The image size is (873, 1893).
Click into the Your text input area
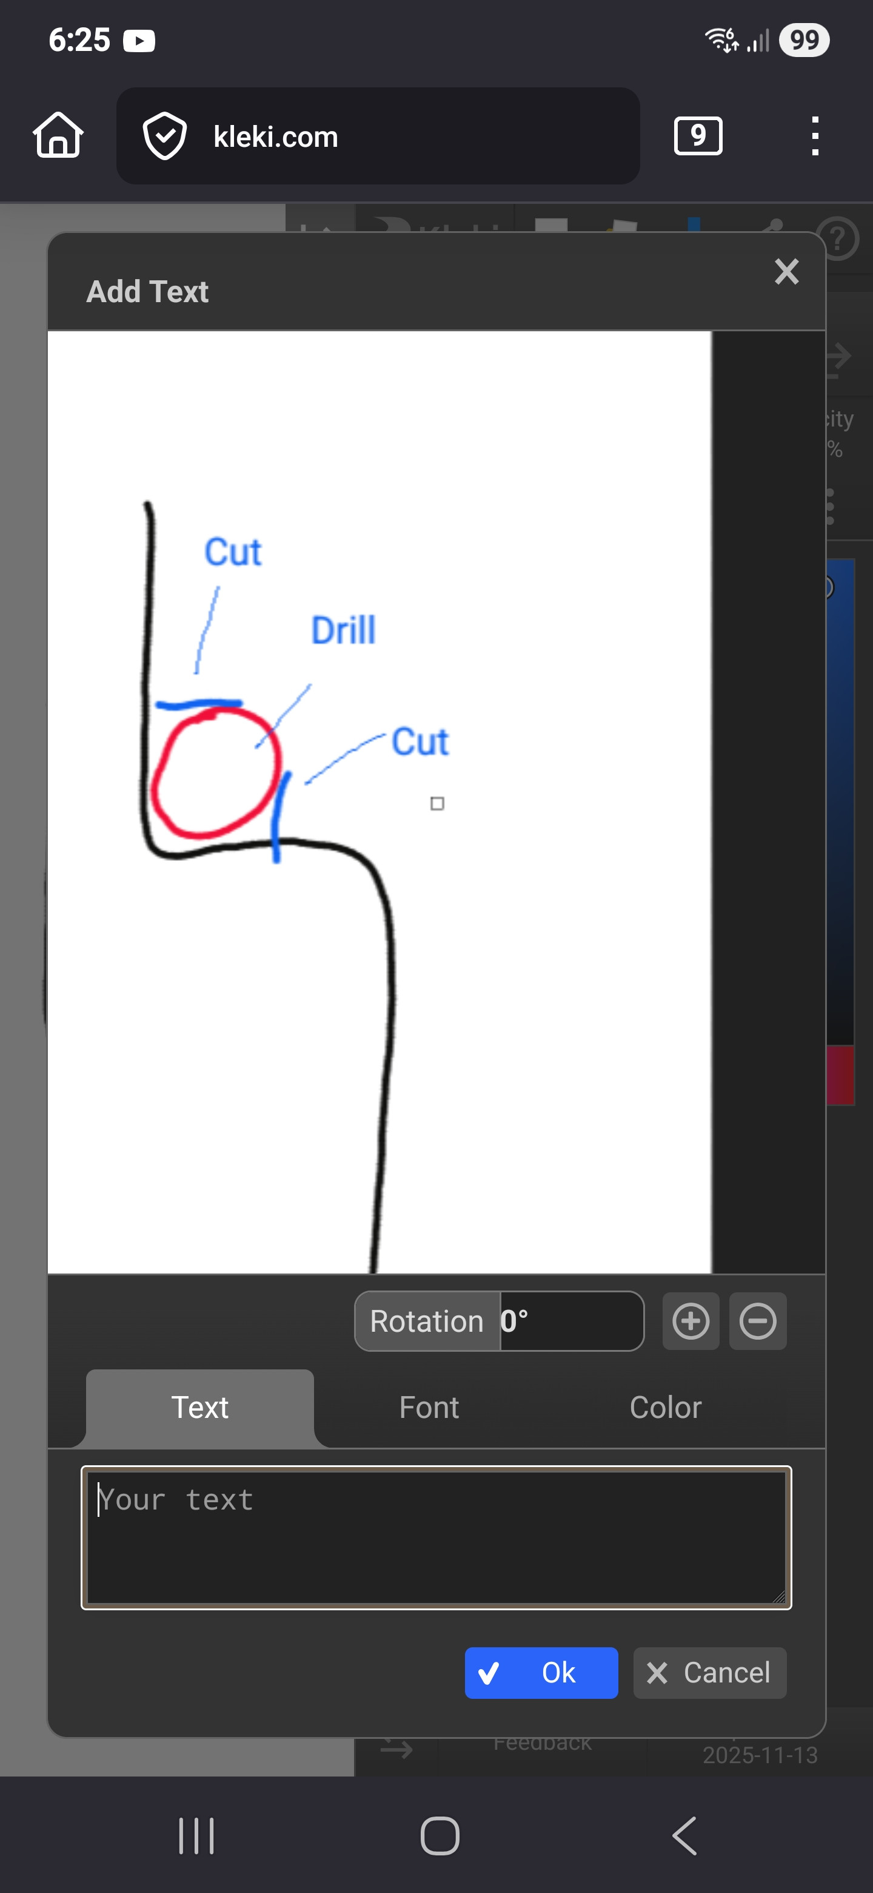click(x=436, y=1537)
